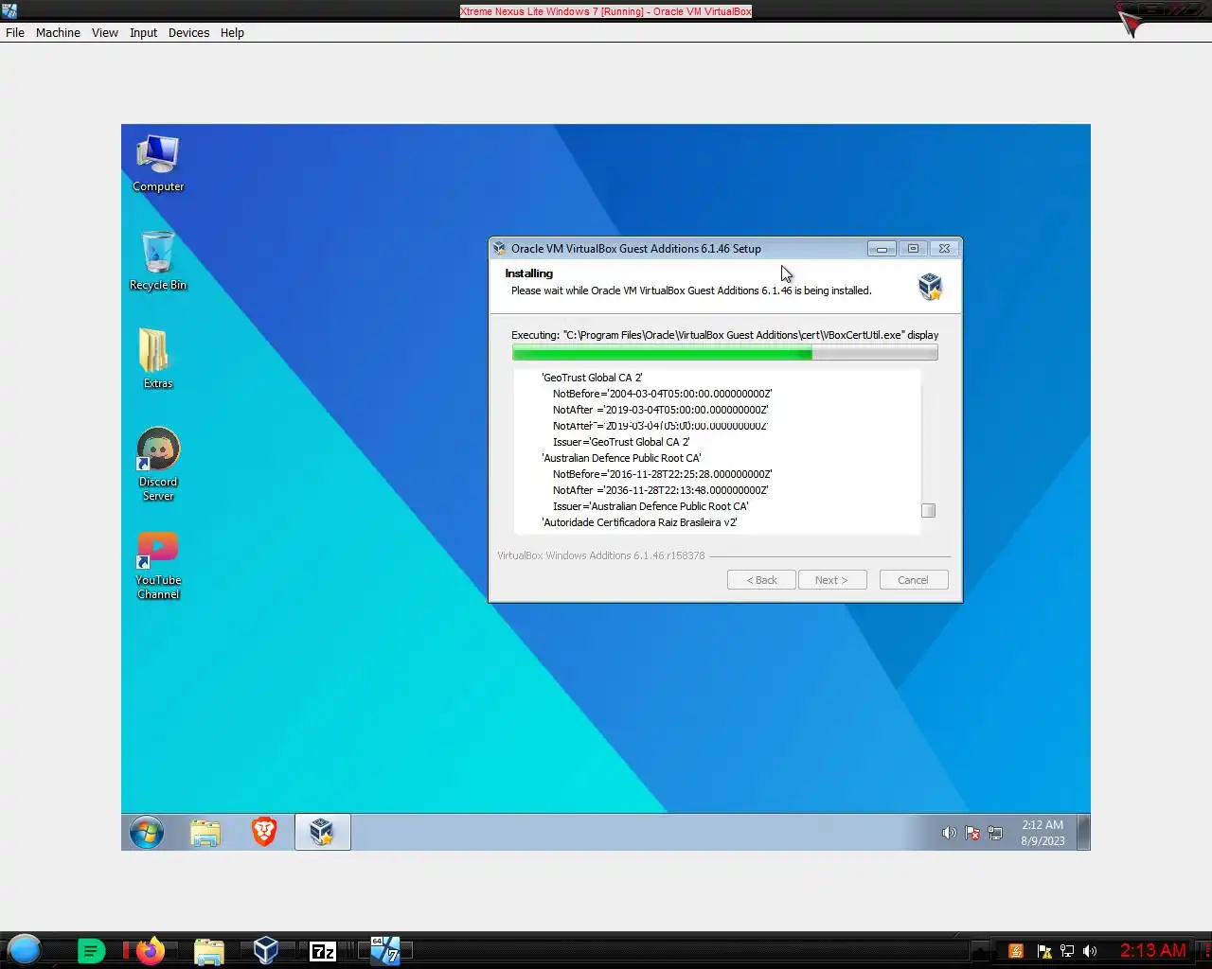Click the setup title bar icon
Screen dimensions: 1212x969
point(500,249)
